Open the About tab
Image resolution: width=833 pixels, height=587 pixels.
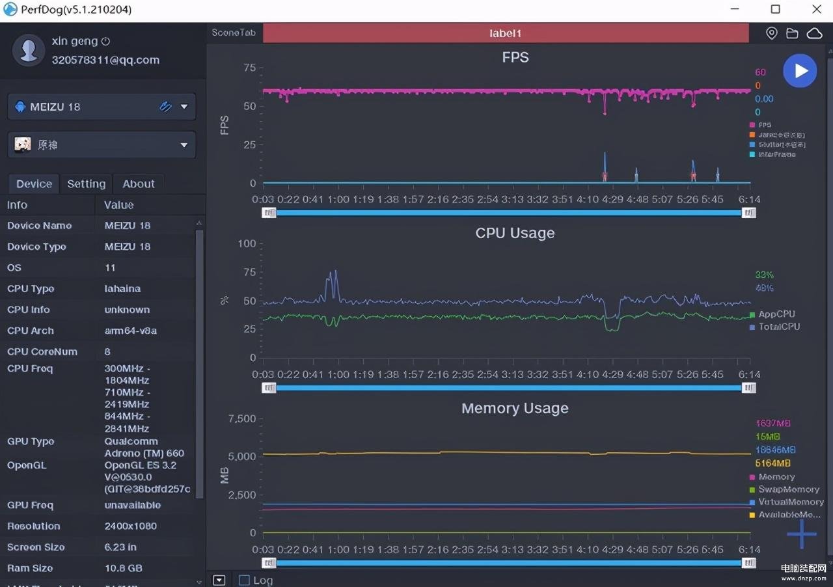coord(139,184)
